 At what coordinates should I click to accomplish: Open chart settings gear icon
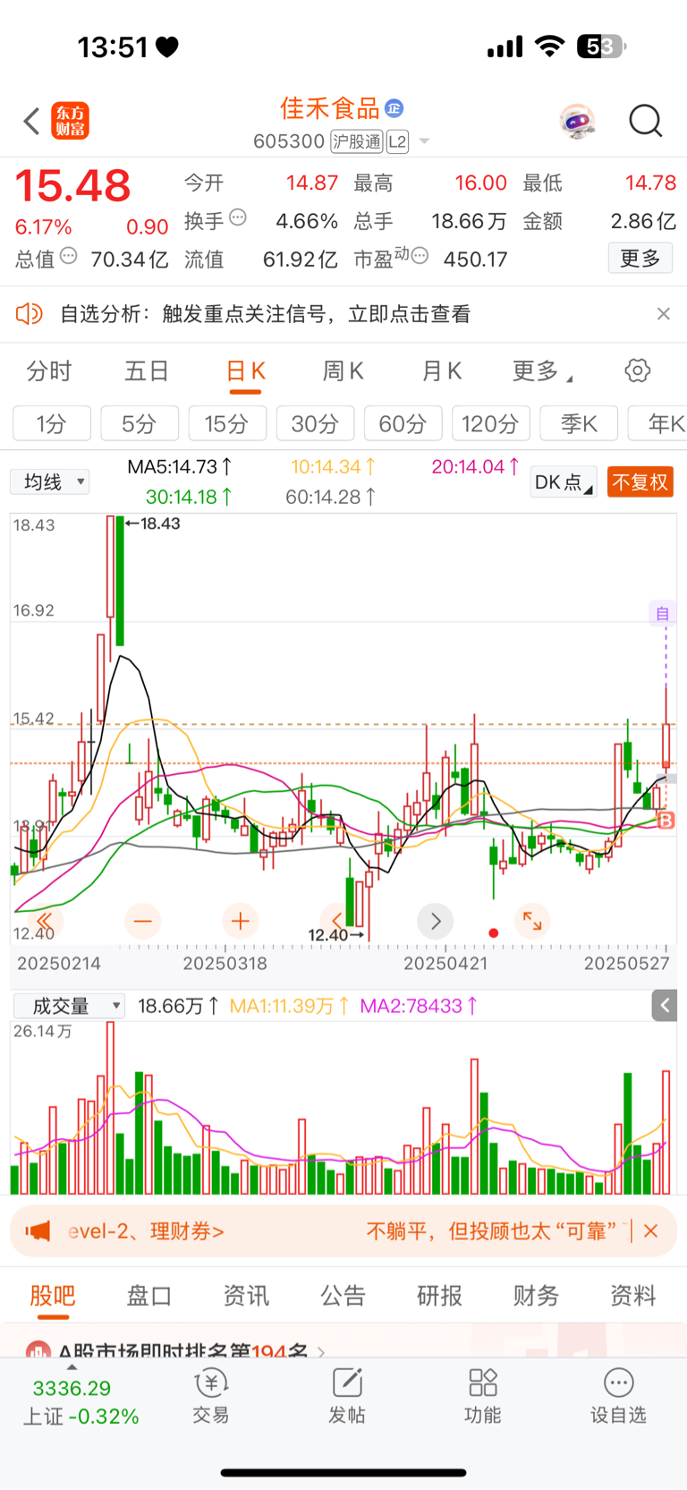[x=637, y=370]
